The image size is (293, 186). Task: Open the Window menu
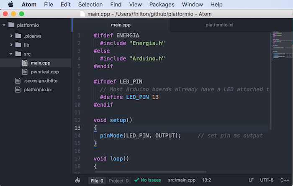click(x=193, y=5)
